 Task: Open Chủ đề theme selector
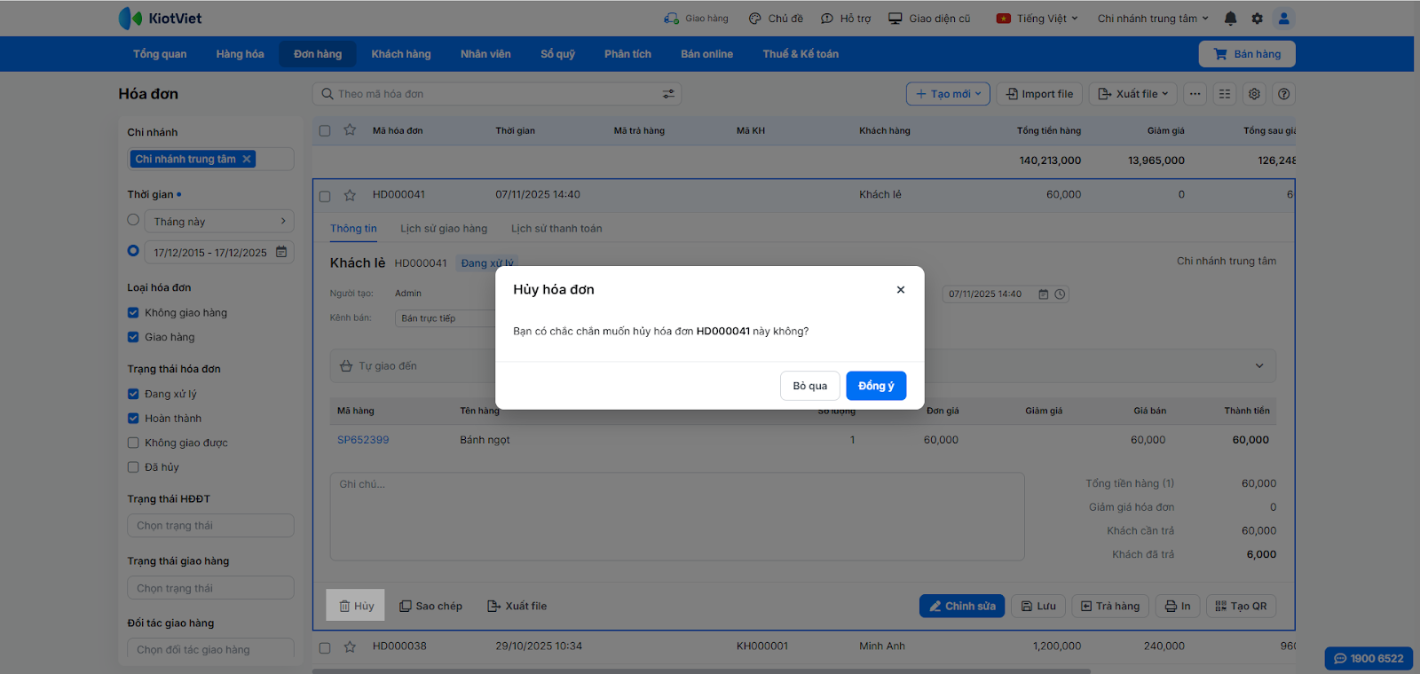776,19
